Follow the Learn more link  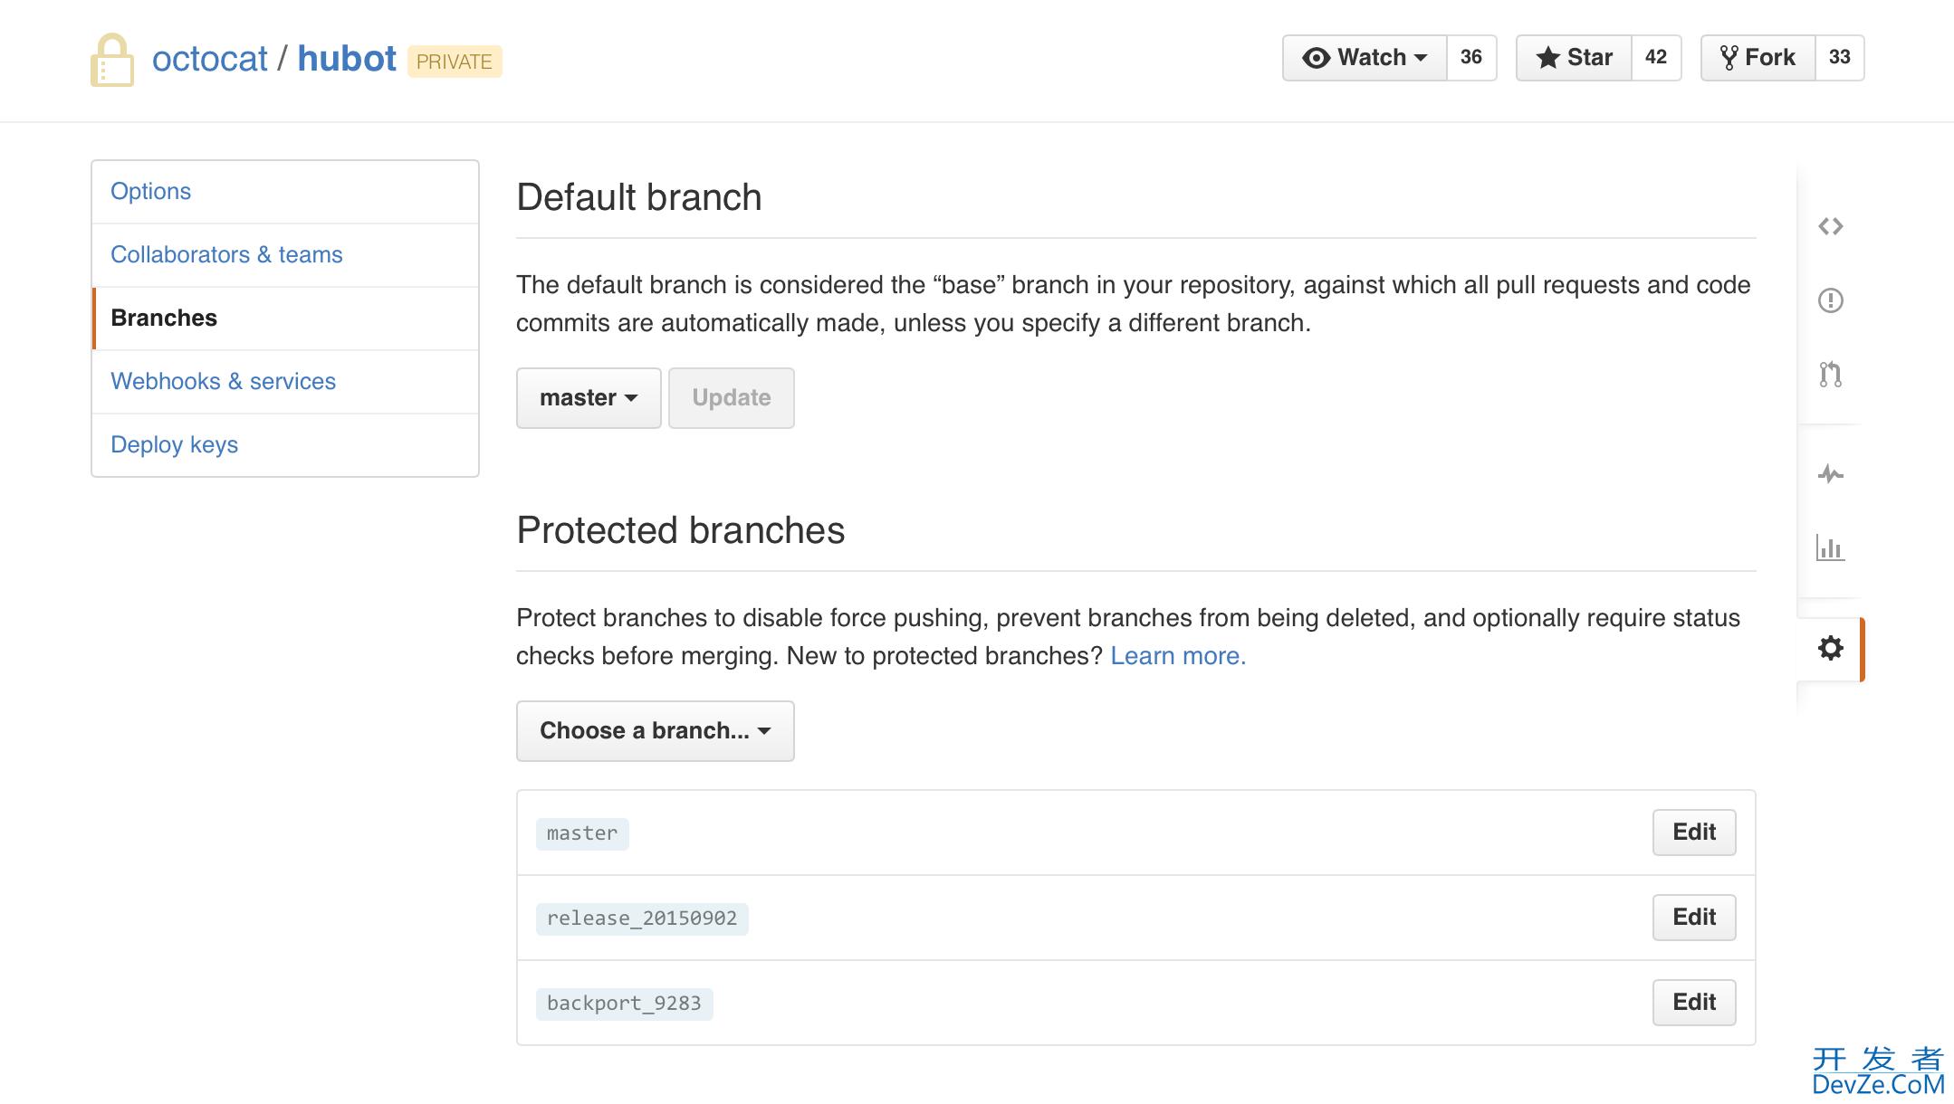(x=1178, y=656)
